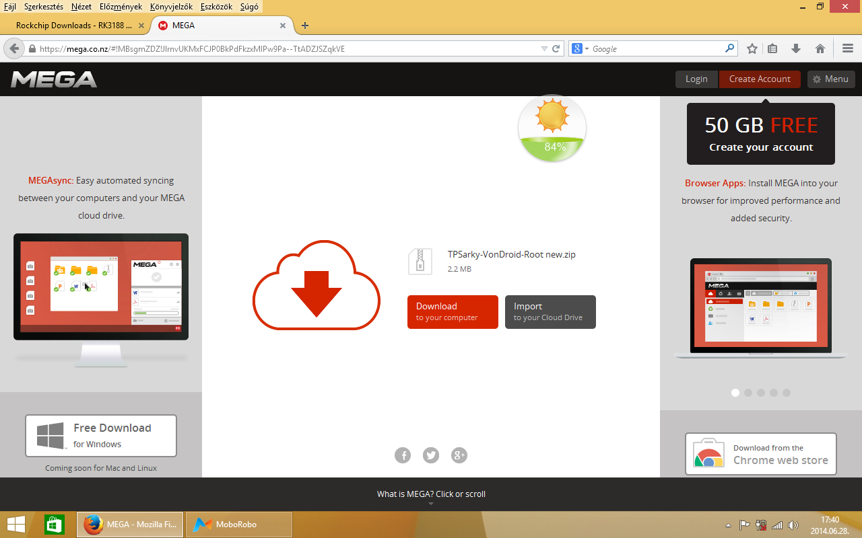Open Windows Store from taskbar
The image size is (862, 538).
pyautogui.click(x=54, y=524)
